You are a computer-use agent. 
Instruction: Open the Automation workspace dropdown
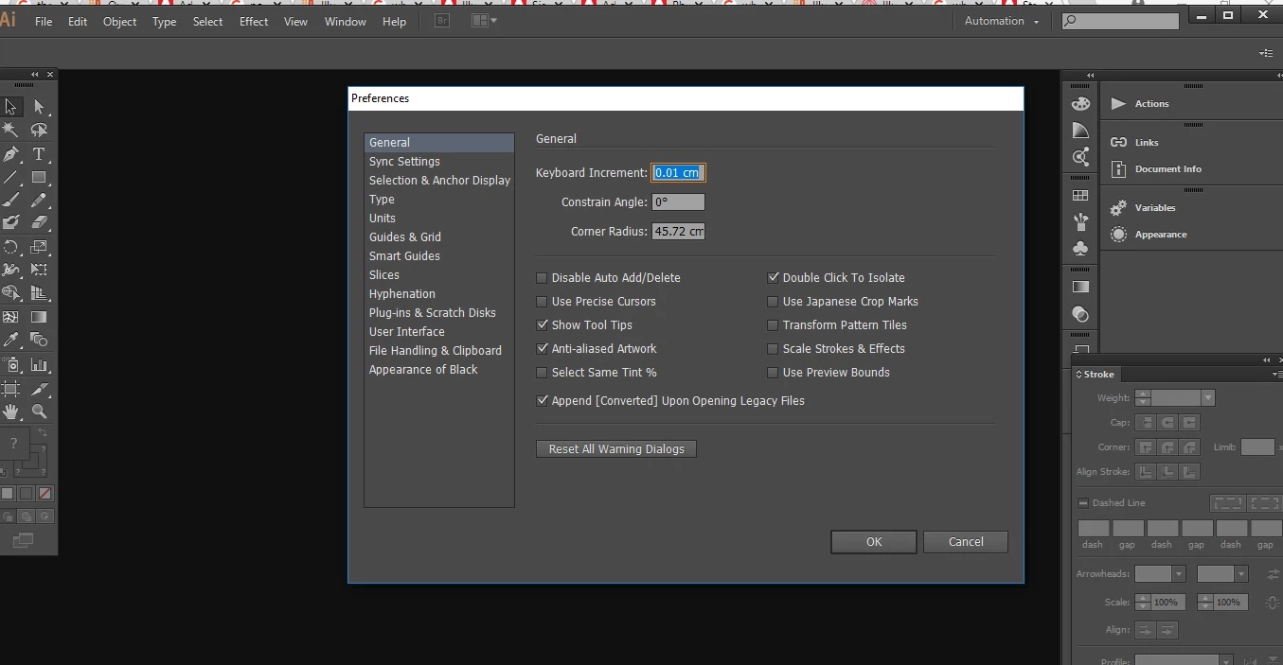(1002, 21)
